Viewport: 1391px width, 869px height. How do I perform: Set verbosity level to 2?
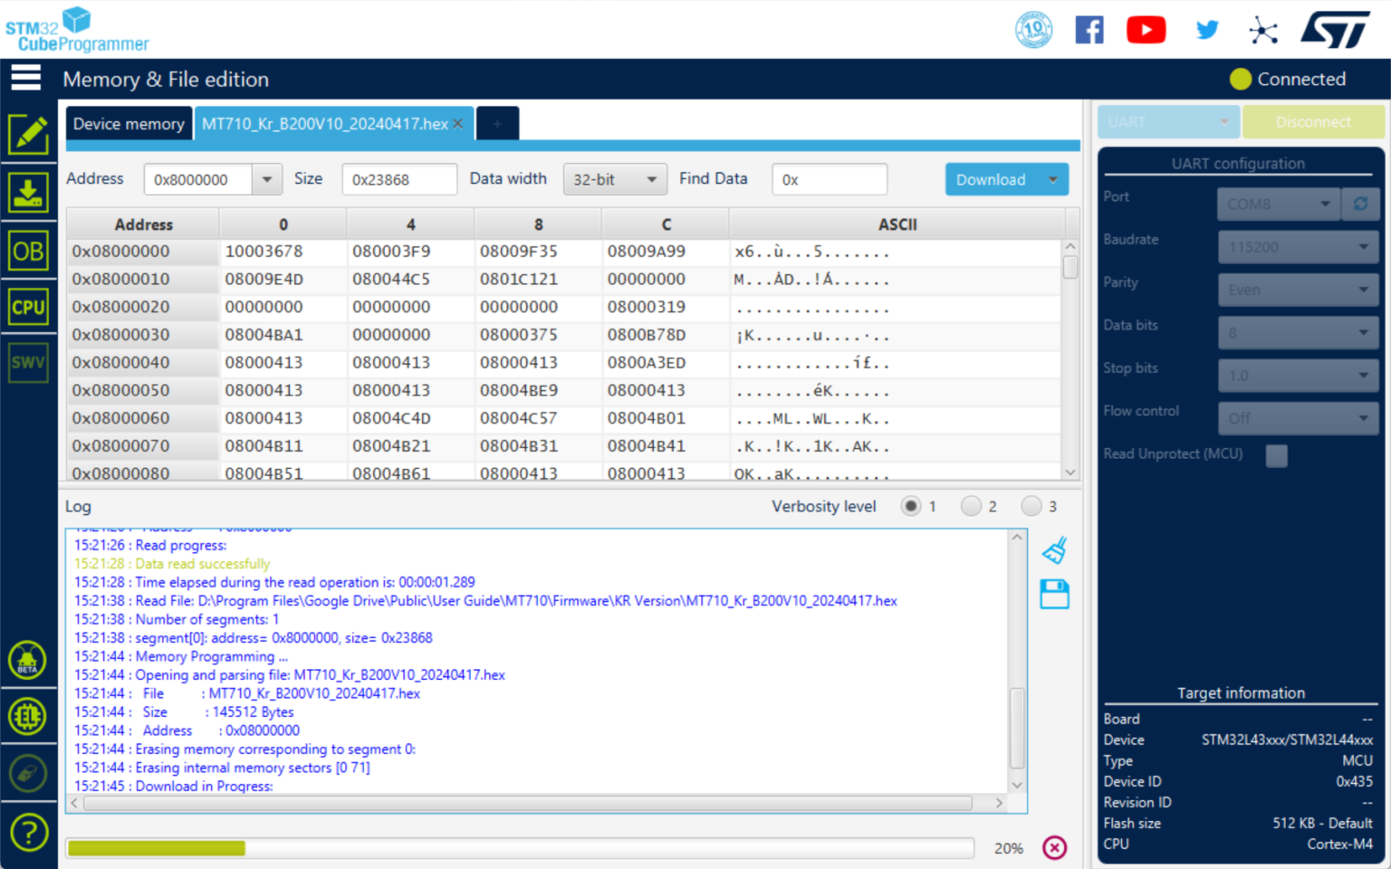[x=971, y=506]
